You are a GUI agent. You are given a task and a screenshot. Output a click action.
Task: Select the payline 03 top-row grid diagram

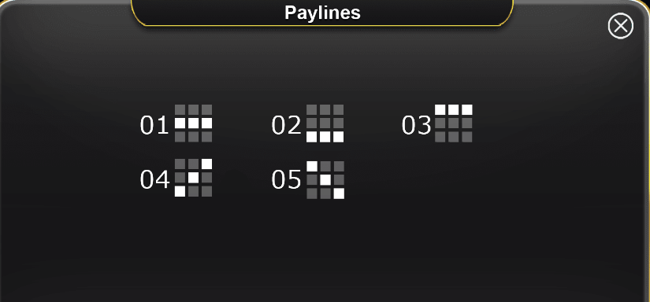pyautogui.click(x=454, y=123)
